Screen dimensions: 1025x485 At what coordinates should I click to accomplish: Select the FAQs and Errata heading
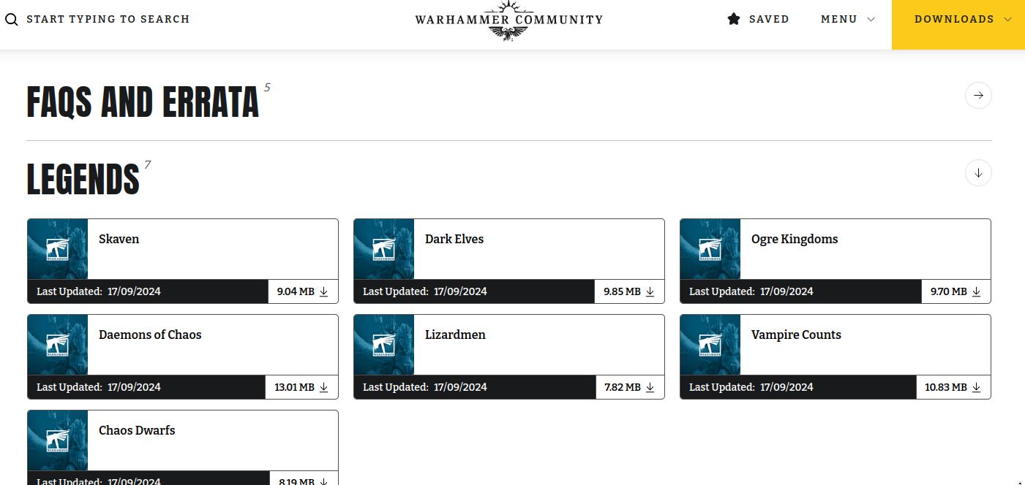coord(143,102)
